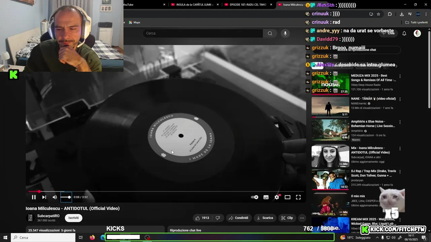The width and height of the screenshot is (431, 242).
Task: Open Chrome three-dot menu
Action: [426, 14]
